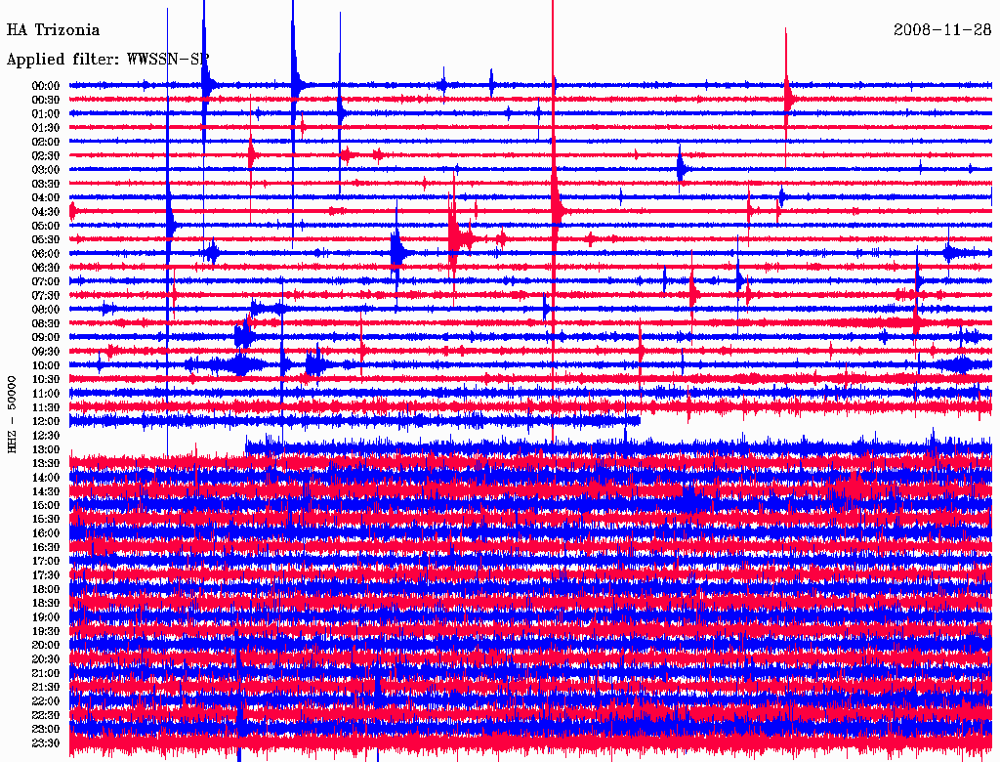1000x762 pixels.
Task: Select the 14:30 time row label
Action: click(46, 492)
